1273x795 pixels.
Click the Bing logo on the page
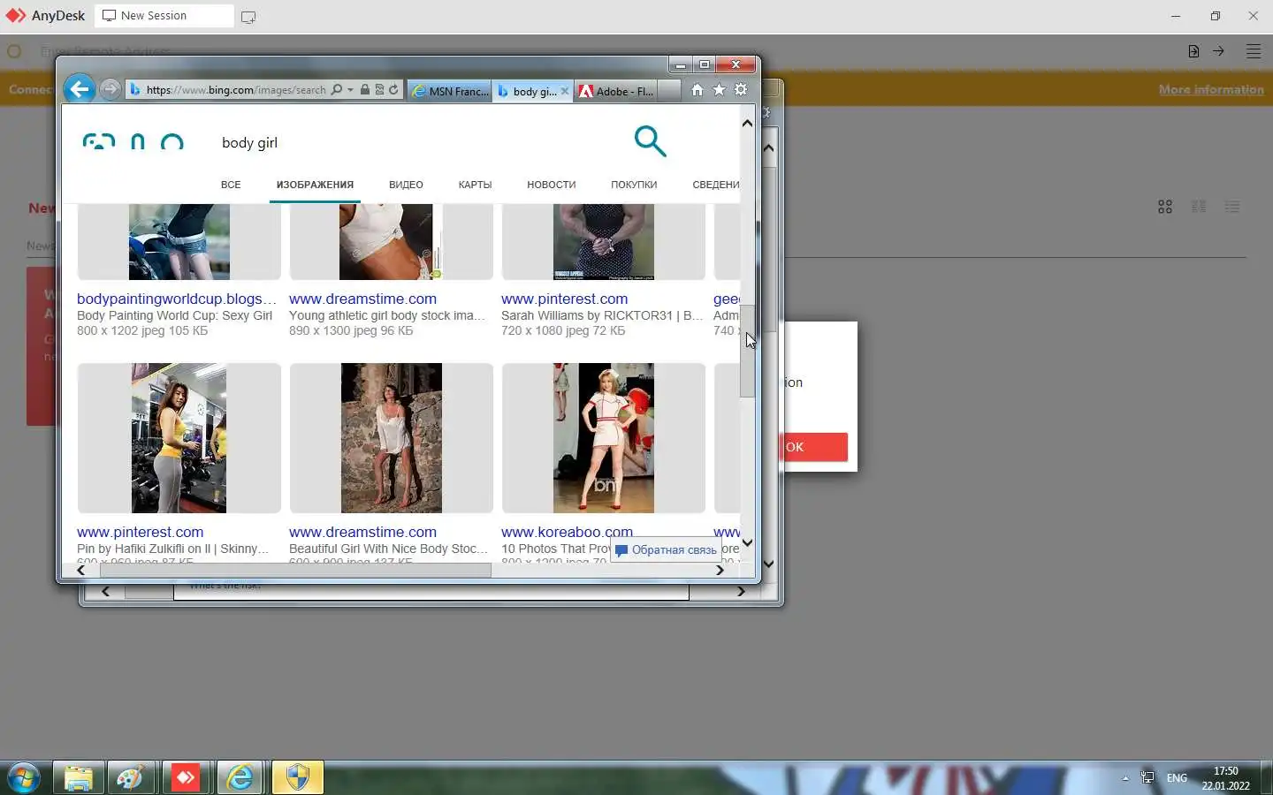[x=133, y=141]
